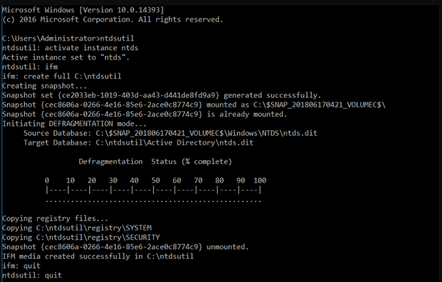The height and width of the screenshot is (282, 442).
Task: Click the 50 mark on progress scale
Action: 155,181
